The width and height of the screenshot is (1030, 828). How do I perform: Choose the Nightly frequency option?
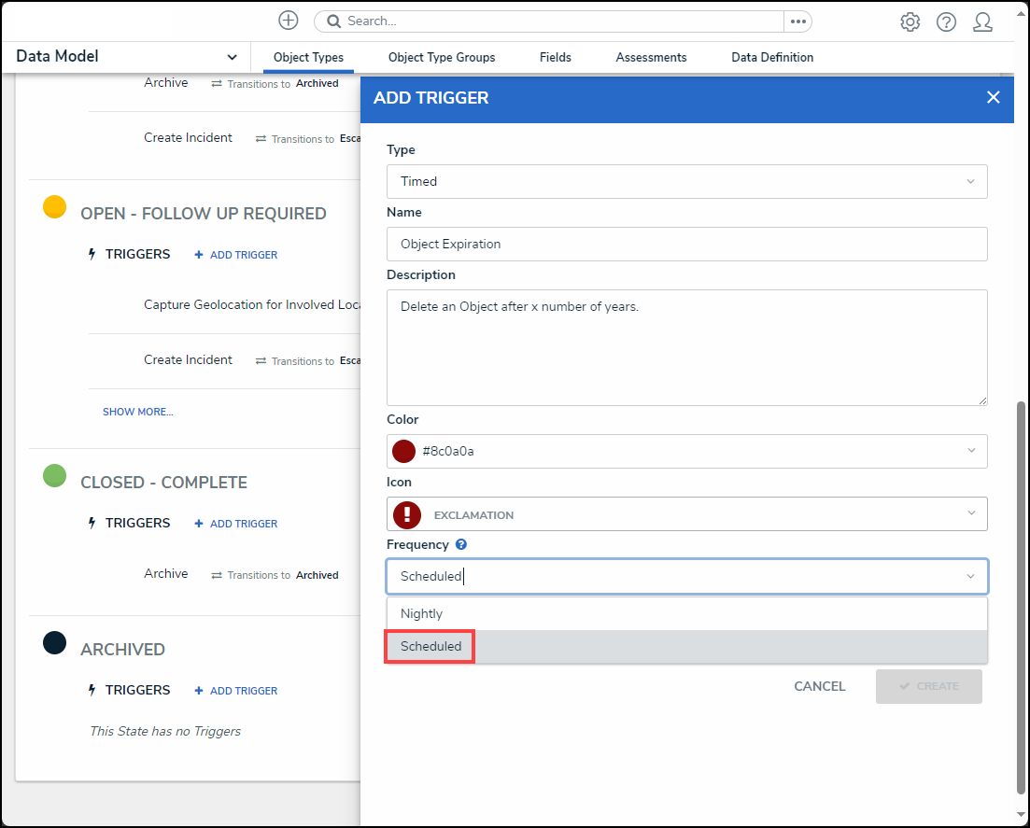pyautogui.click(x=422, y=613)
